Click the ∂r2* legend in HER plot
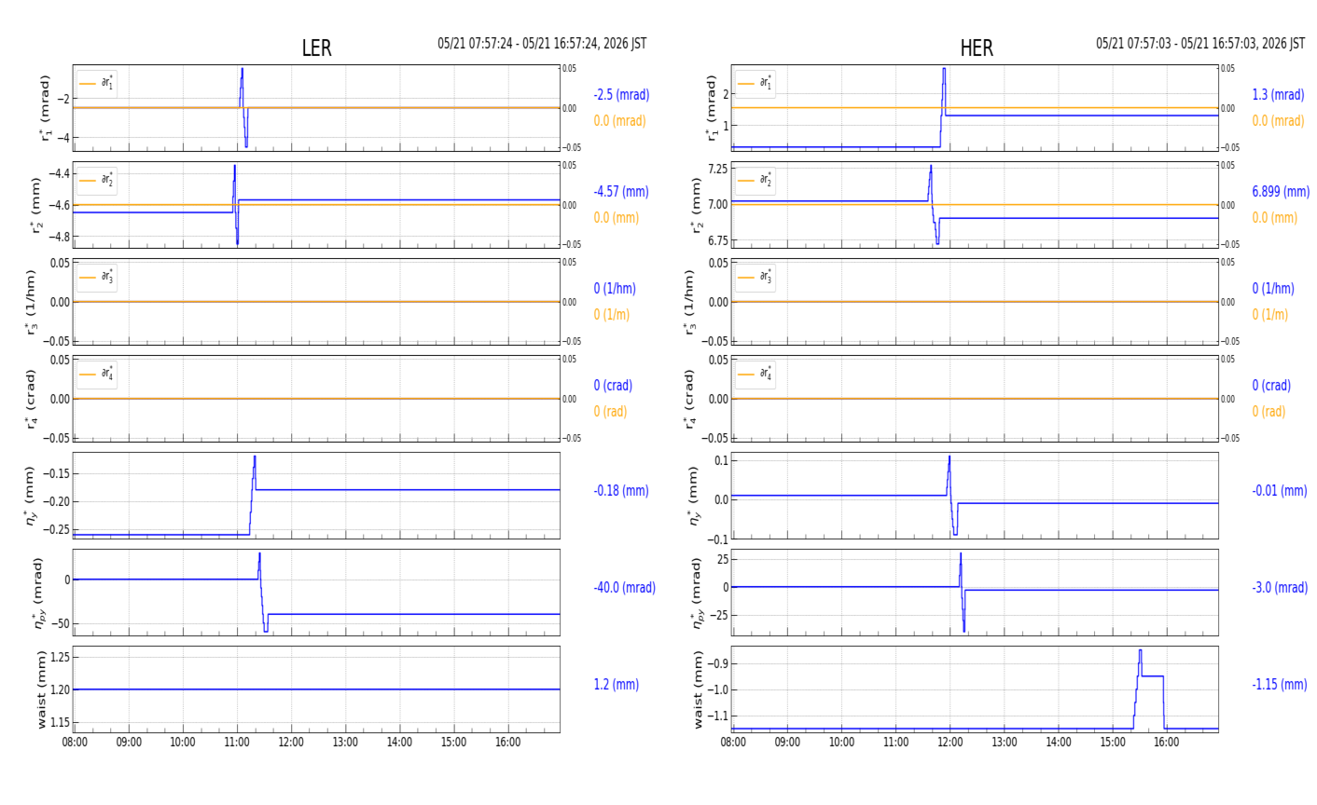 [755, 180]
